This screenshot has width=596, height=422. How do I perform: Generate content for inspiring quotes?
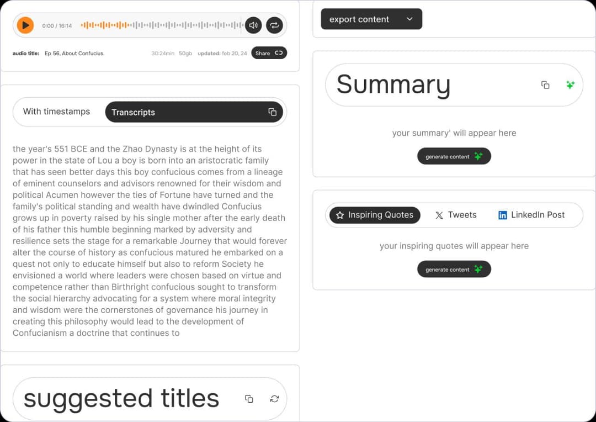(x=454, y=270)
